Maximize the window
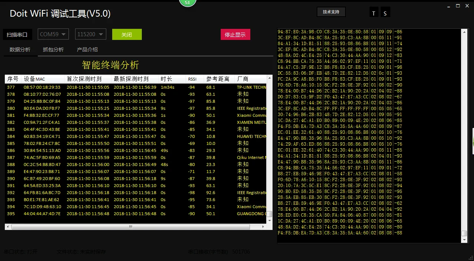This screenshot has width=474, height=261. (x=458, y=6)
